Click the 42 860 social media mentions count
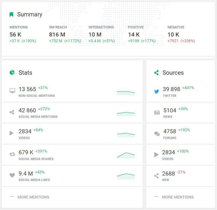The image size is (217, 210). click(x=28, y=110)
